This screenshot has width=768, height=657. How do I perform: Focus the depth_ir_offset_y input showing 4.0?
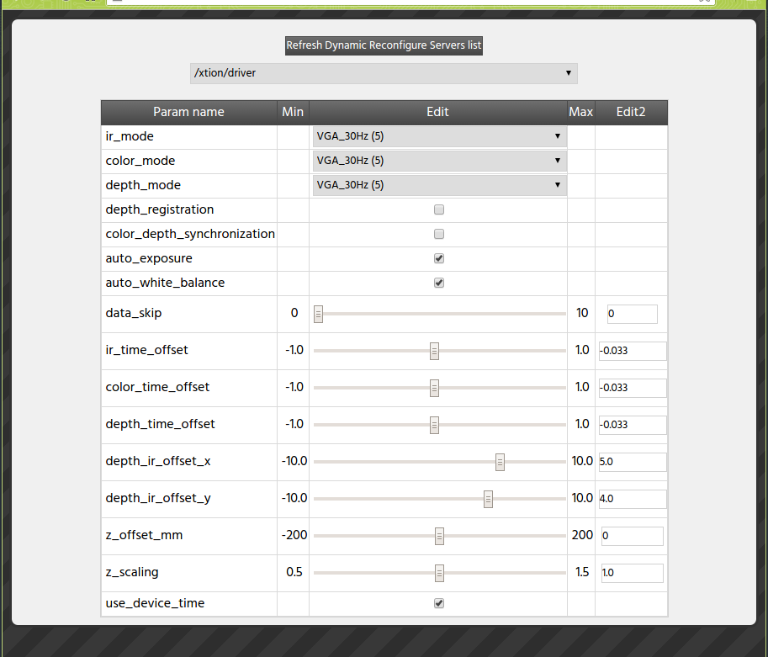tap(633, 499)
